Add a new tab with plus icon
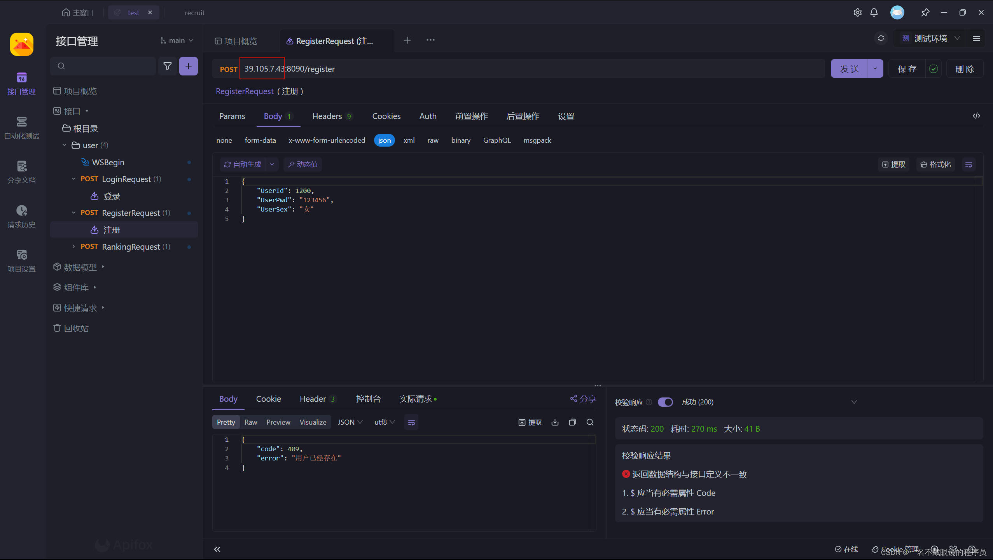Screen dimensions: 993x560 click(407, 40)
